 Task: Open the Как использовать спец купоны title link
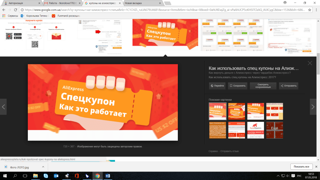click(x=253, y=68)
